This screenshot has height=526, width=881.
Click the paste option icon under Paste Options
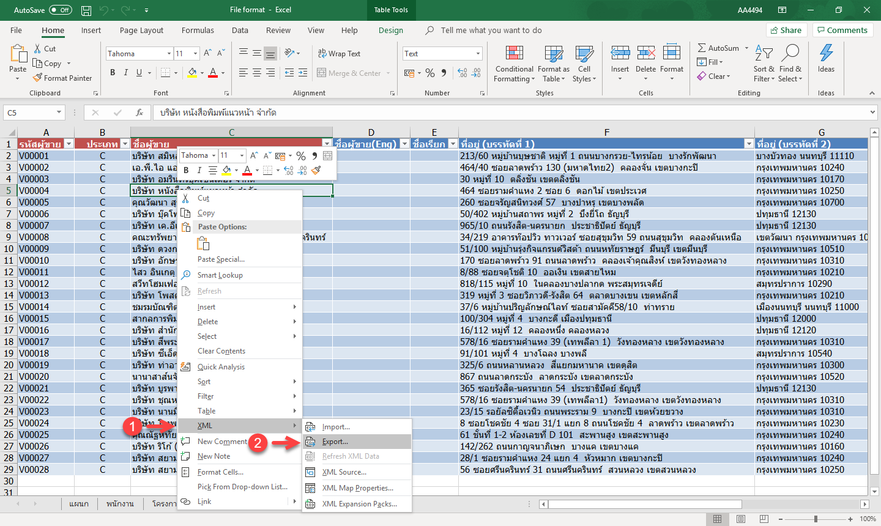[203, 243]
